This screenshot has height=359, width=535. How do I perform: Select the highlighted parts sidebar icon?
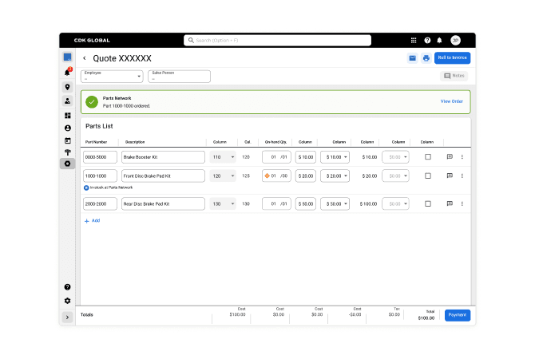coord(68,164)
